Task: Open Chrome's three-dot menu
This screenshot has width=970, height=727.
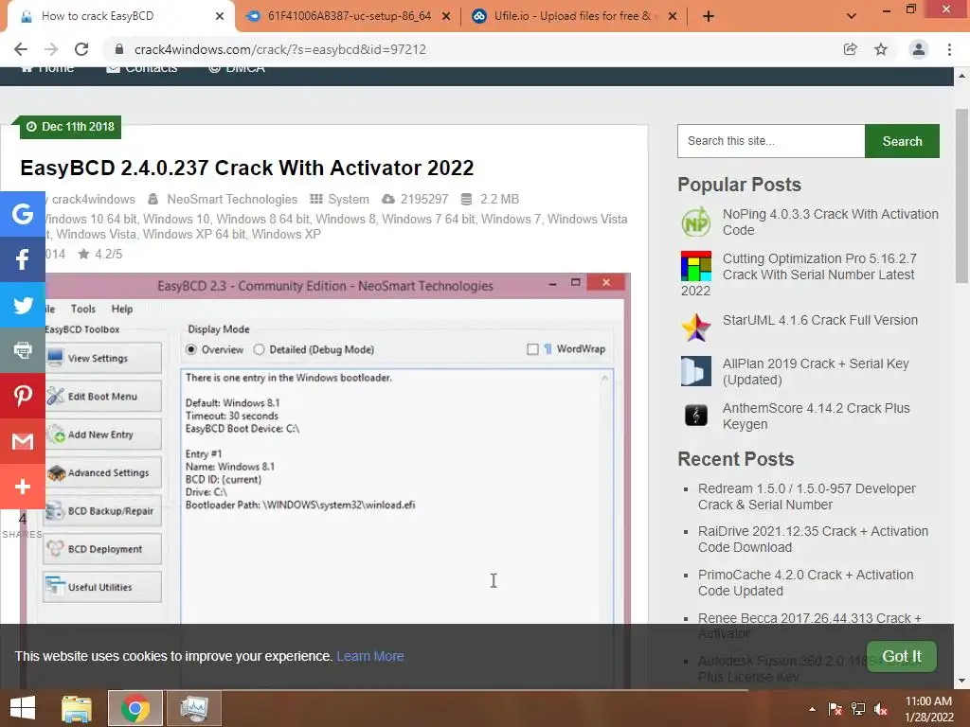Action: click(x=949, y=49)
